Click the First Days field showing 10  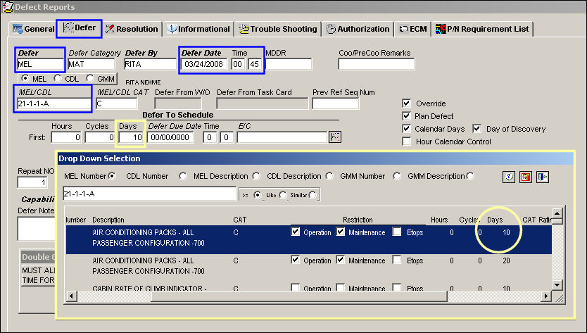[131, 137]
